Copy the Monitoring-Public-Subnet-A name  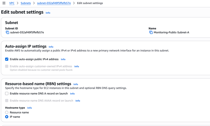151,33
